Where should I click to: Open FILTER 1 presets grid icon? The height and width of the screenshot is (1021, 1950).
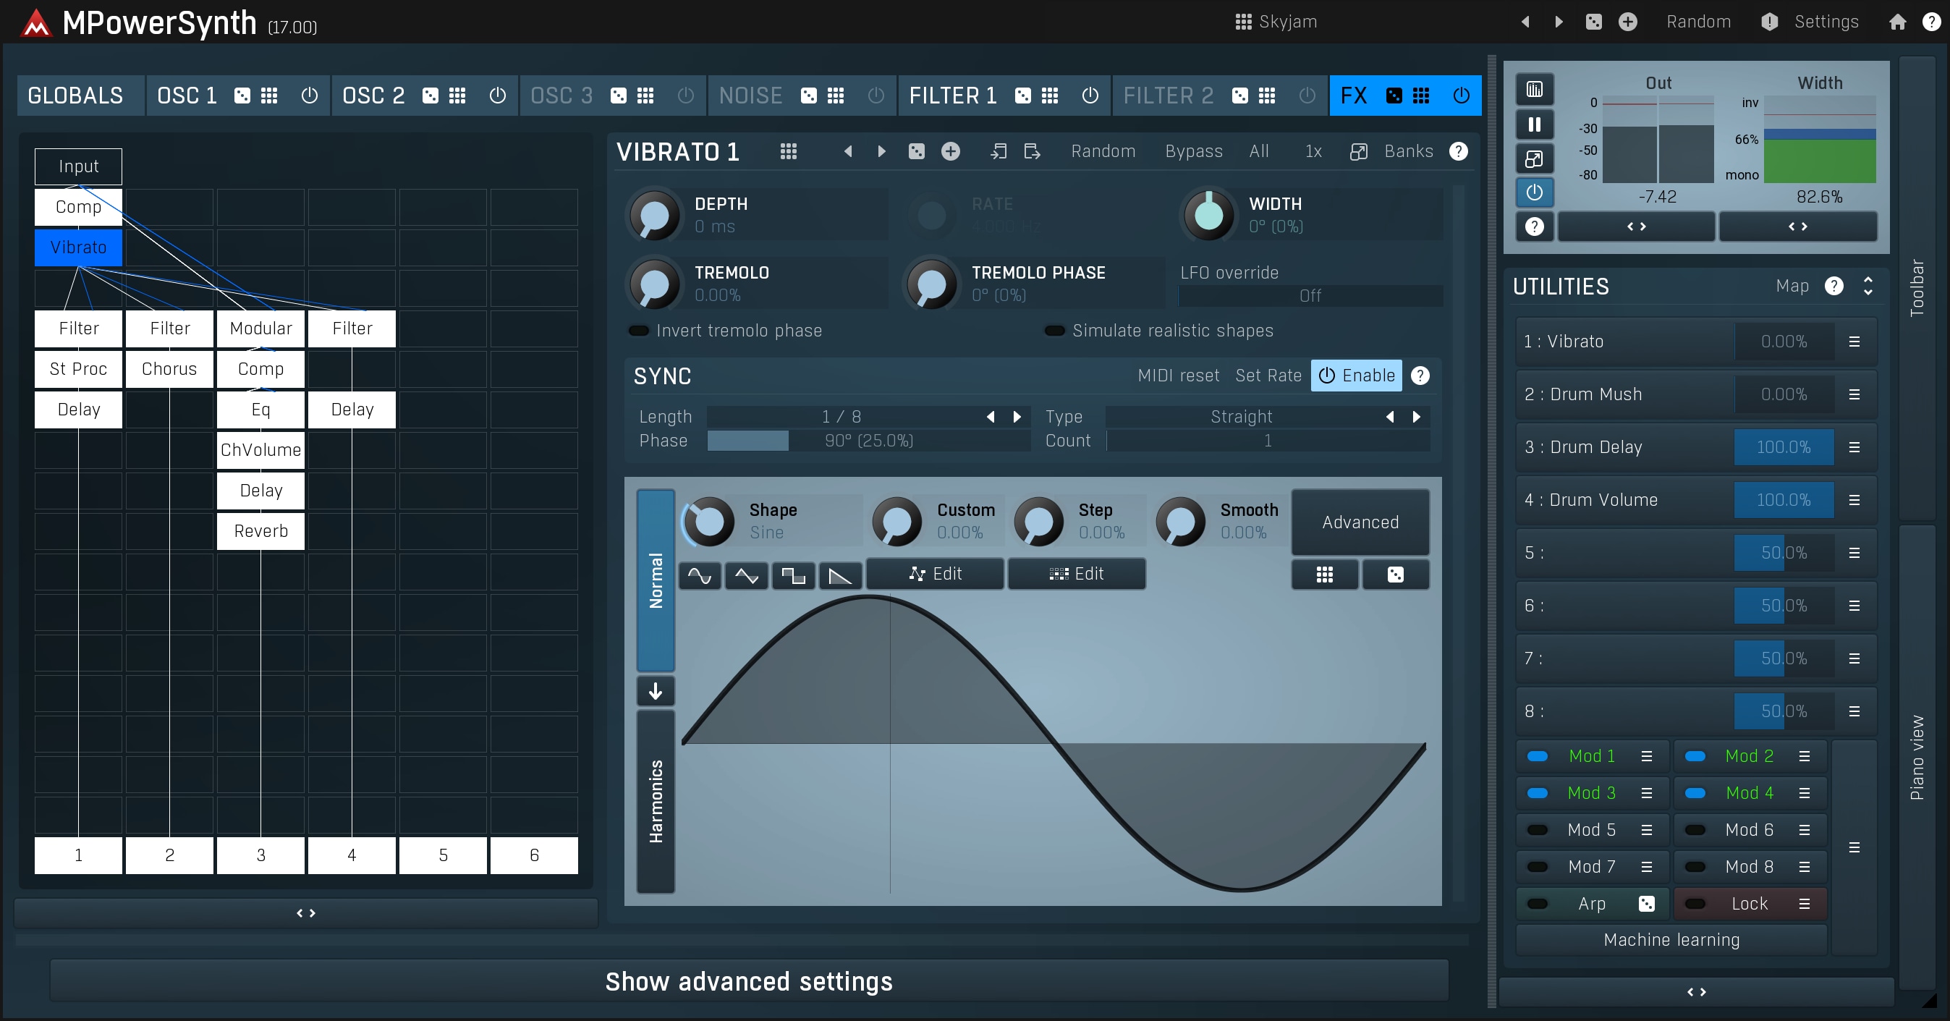pyautogui.click(x=1049, y=96)
